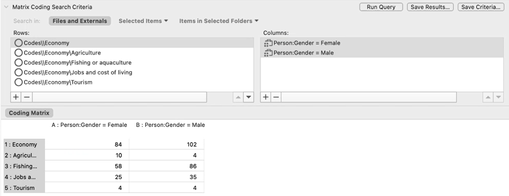The image size is (509, 196).
Task: Click the Tourism code circle icon
Action: pos(19,82)
